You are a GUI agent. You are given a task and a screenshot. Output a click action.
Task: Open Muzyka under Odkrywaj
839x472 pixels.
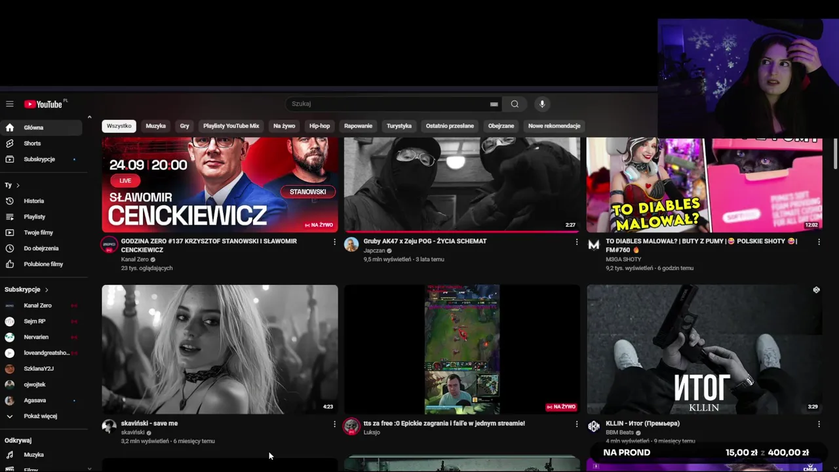(41, 455)
